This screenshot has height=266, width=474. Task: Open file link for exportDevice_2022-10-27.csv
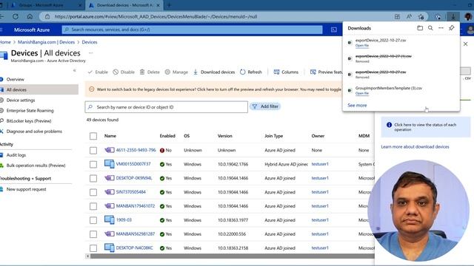(x=362, y=46)
